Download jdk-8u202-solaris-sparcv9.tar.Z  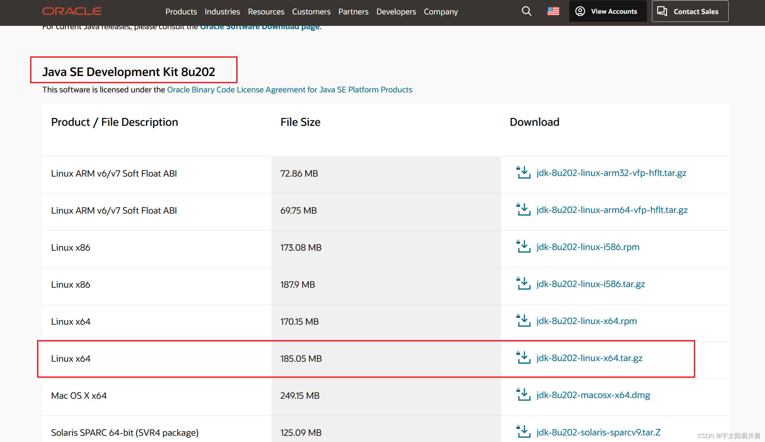[599, 432]
